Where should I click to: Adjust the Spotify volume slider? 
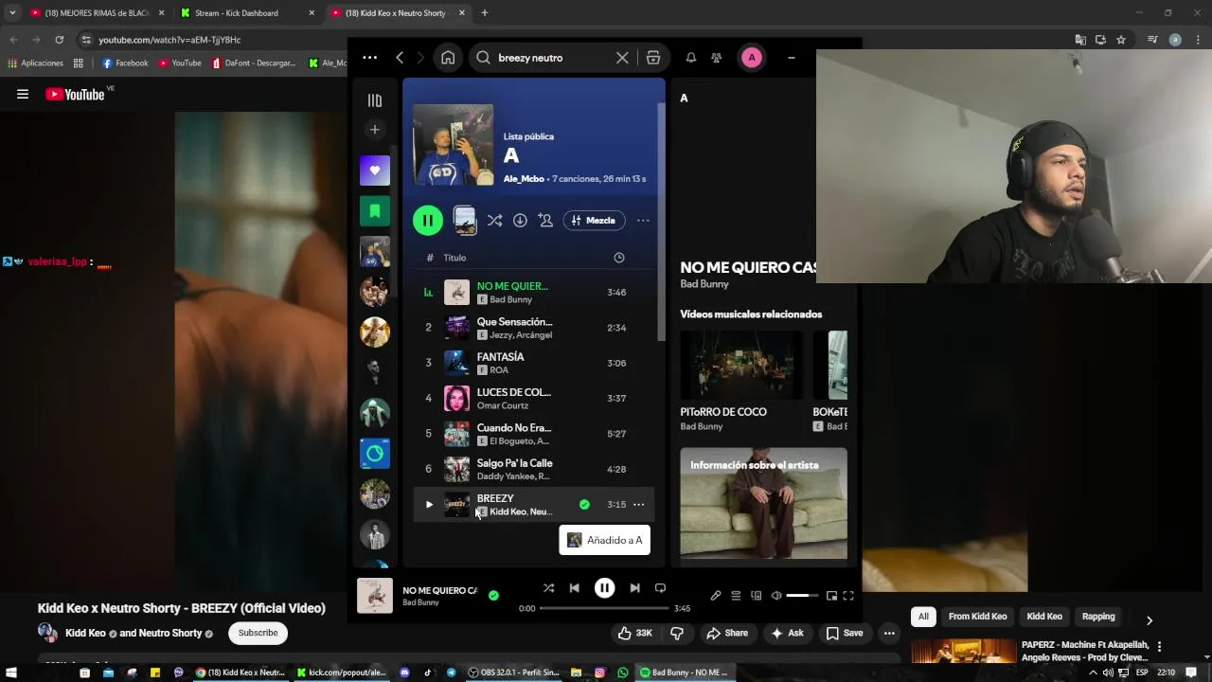tap(802, 596)
